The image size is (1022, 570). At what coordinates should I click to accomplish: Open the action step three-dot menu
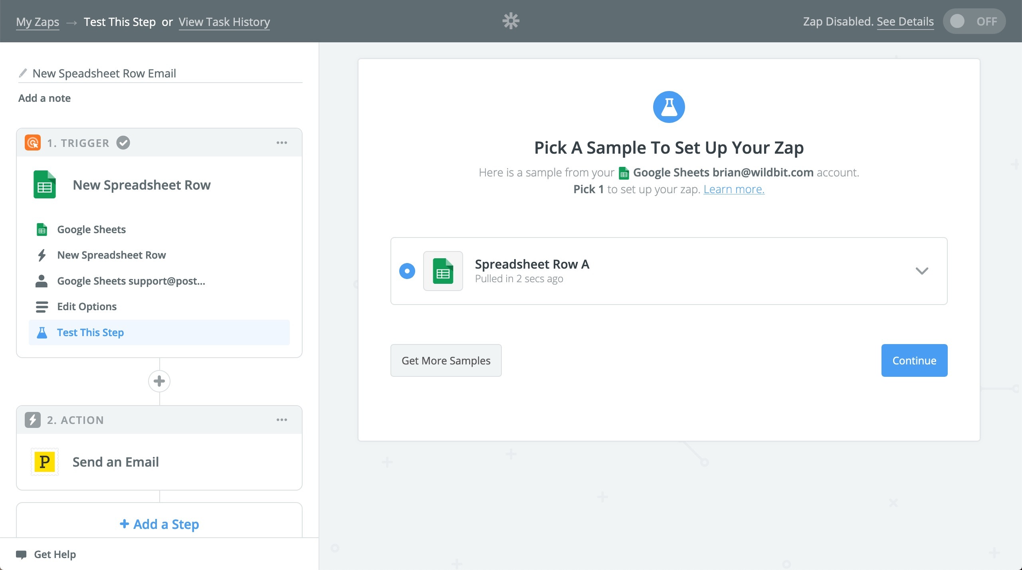click(282, 420)
